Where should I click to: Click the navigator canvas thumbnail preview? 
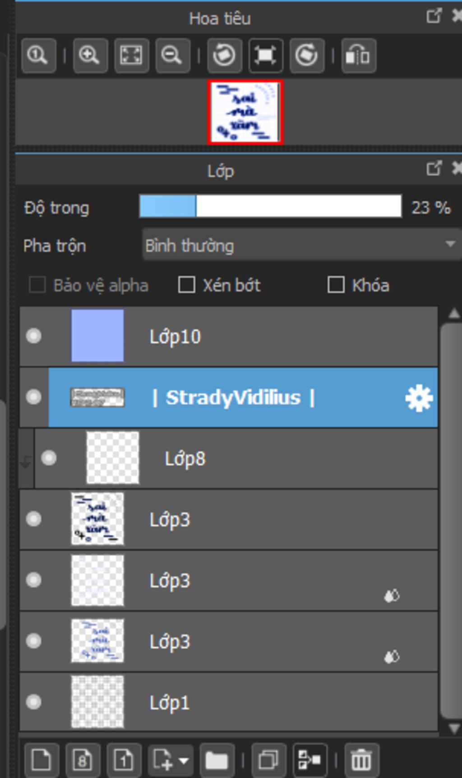pyautogui.click(x=245, y=112)
